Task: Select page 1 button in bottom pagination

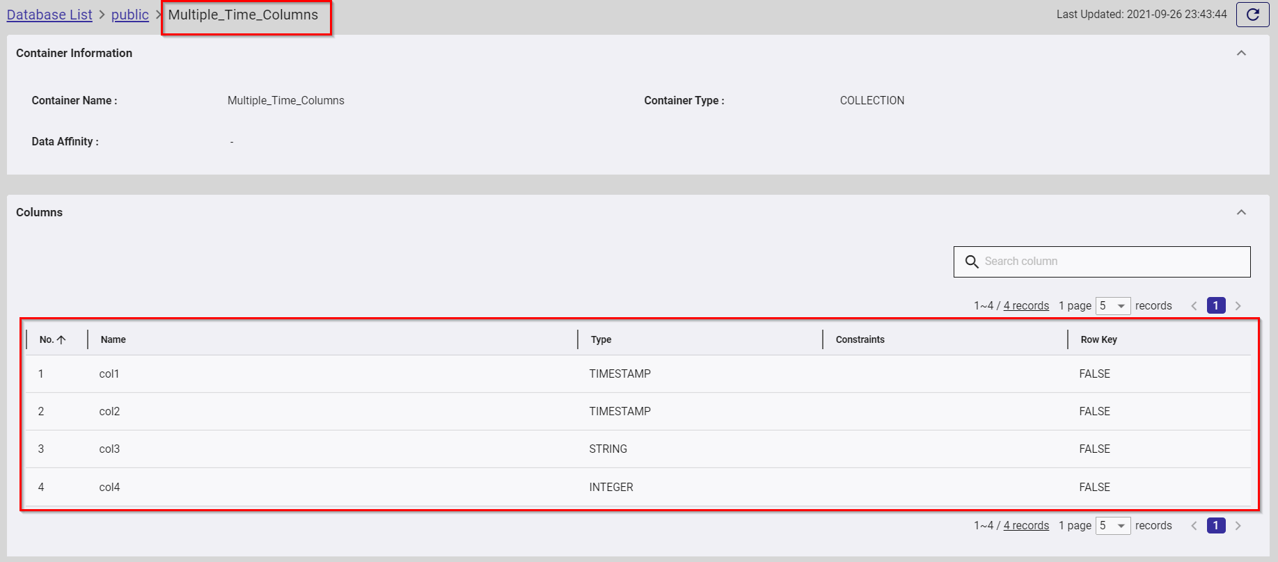Action: pyautogui.click(x=1215, y=526)
